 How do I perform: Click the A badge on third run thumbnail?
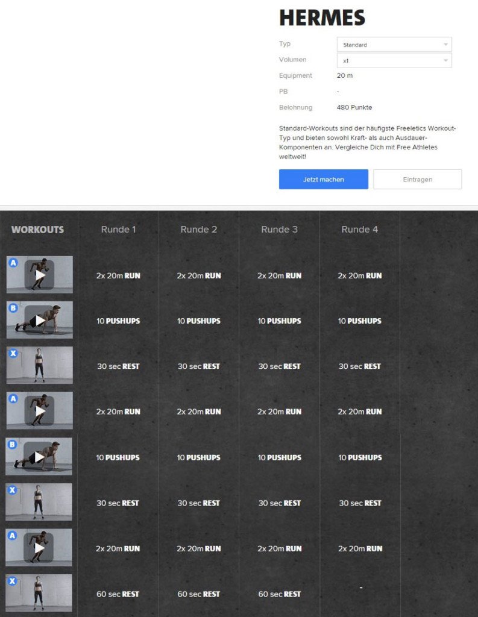(x=12, y=536)
